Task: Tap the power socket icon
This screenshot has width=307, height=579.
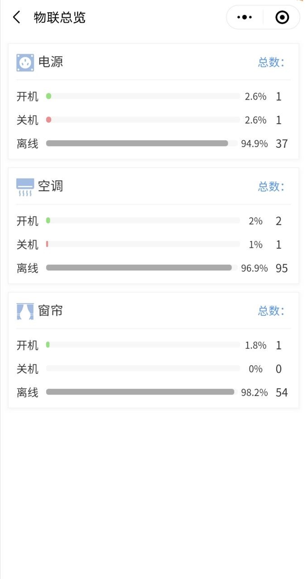Action: [25, 63]
